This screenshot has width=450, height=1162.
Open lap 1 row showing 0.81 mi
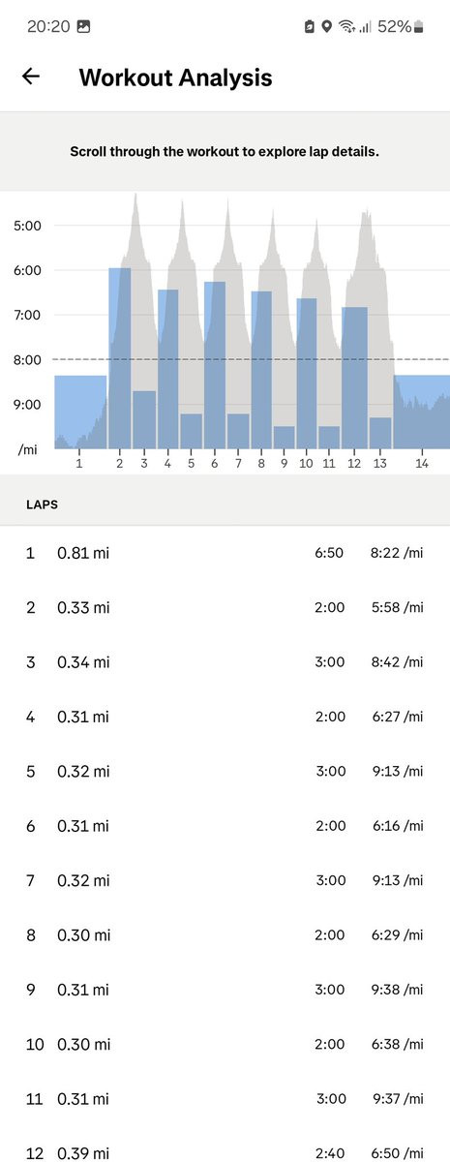point(225,553)
